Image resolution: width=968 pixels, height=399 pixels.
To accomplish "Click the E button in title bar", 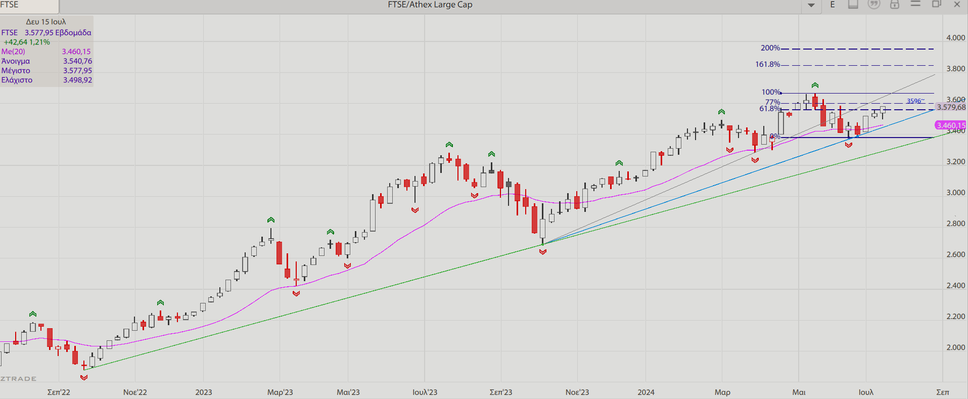I will (x=833, y=5).
